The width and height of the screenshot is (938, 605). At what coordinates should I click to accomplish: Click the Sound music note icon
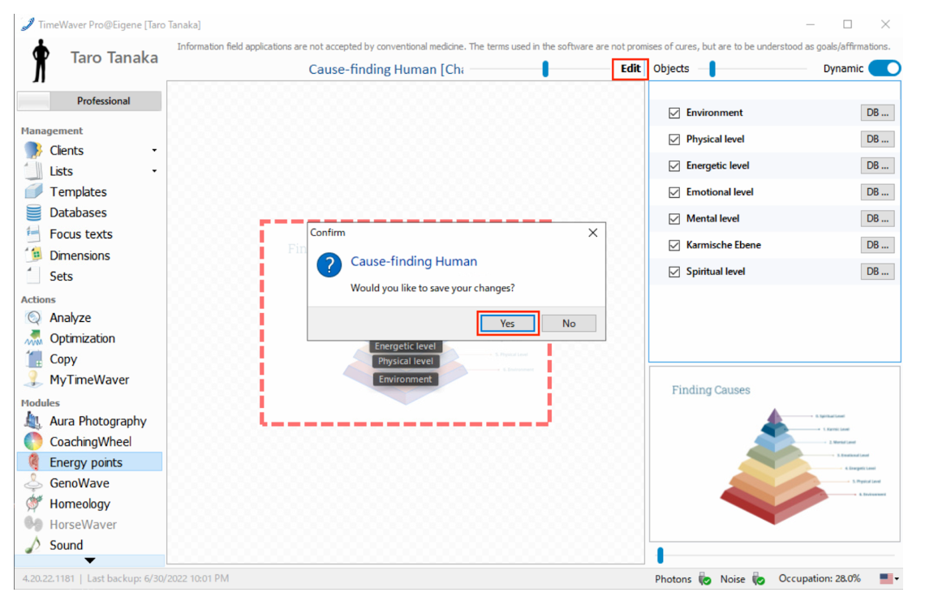(x=33, y=545)
